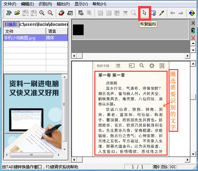Click the red stacked pages icon
Screen dimensions: 198x171
(62, 13)
